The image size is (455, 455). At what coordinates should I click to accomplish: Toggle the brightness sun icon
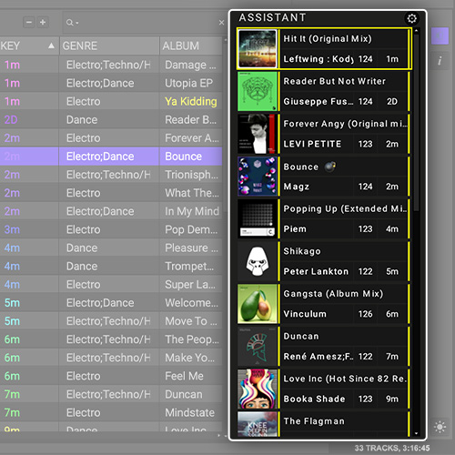click(440, 427)
